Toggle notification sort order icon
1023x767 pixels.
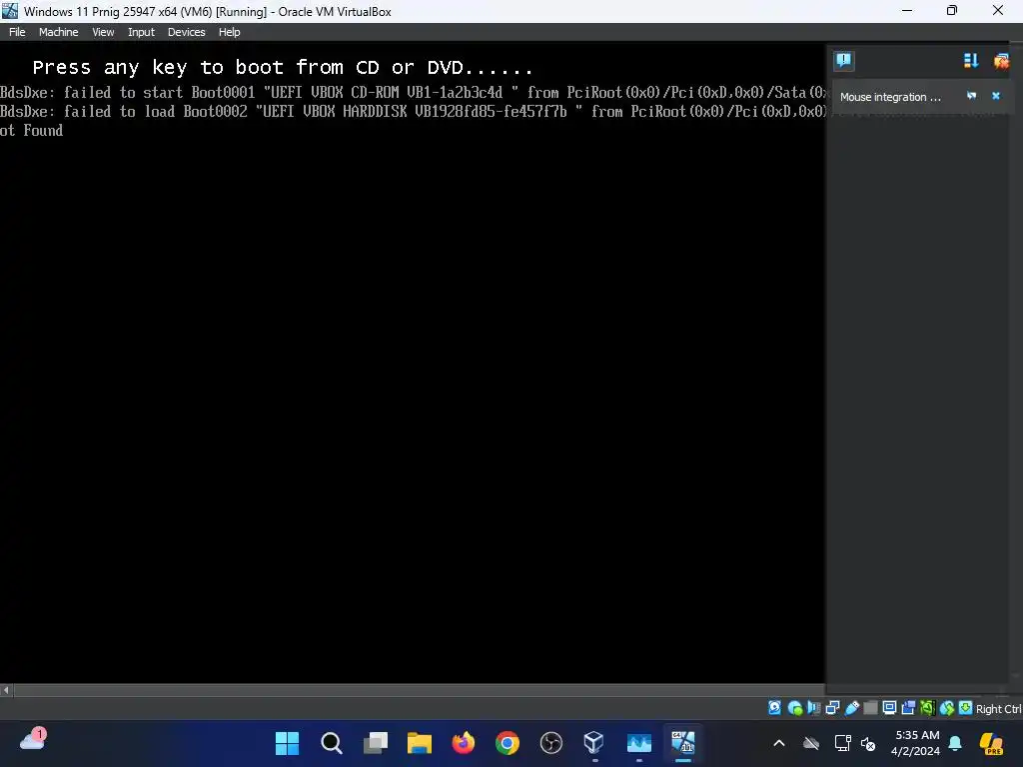971,61
